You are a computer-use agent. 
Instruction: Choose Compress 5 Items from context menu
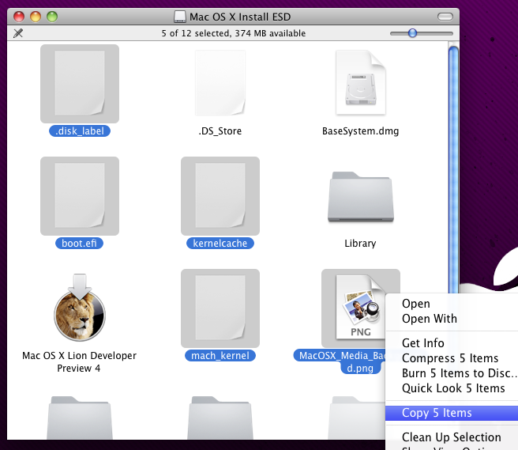452,358
